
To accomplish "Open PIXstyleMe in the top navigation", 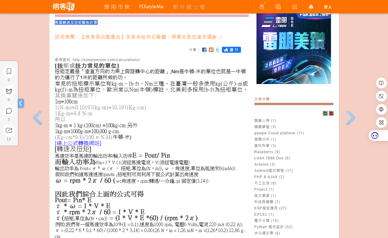I will click(152, 7).
